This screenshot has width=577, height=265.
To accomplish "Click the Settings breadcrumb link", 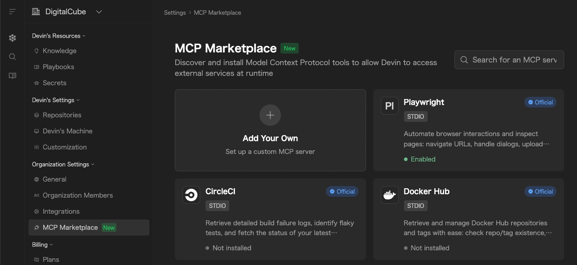I will click(x=175, y=12).
